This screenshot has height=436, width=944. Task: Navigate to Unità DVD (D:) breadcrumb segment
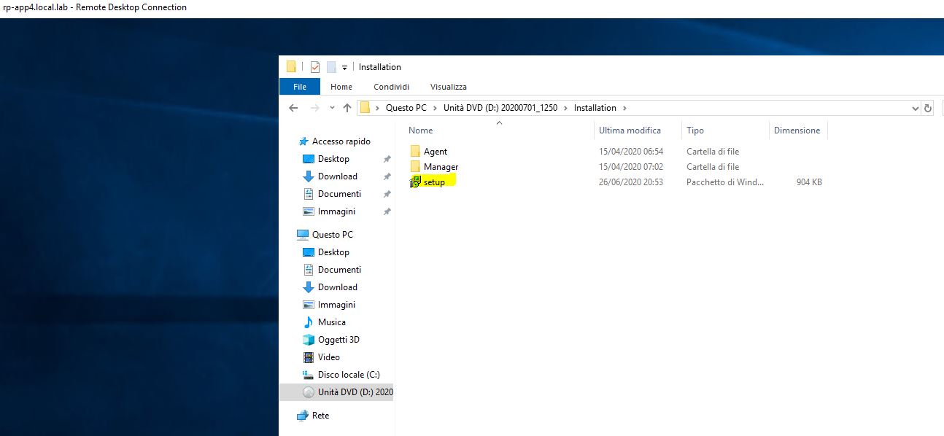click(500, 108)
